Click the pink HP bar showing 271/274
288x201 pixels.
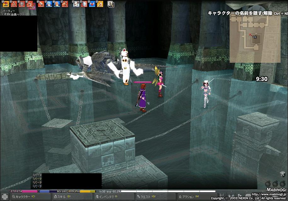24,191
